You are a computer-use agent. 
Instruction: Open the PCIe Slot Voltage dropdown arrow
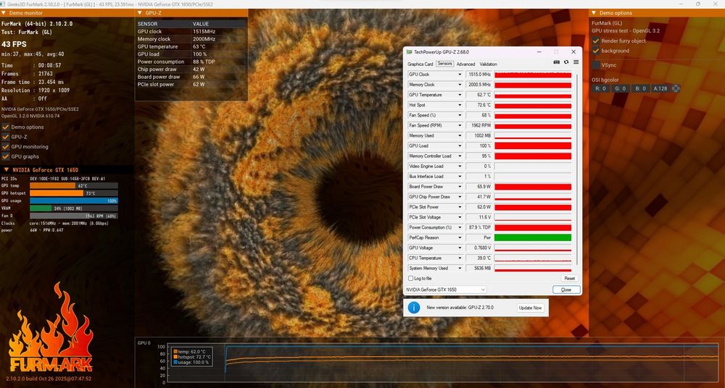pos(460,217)
